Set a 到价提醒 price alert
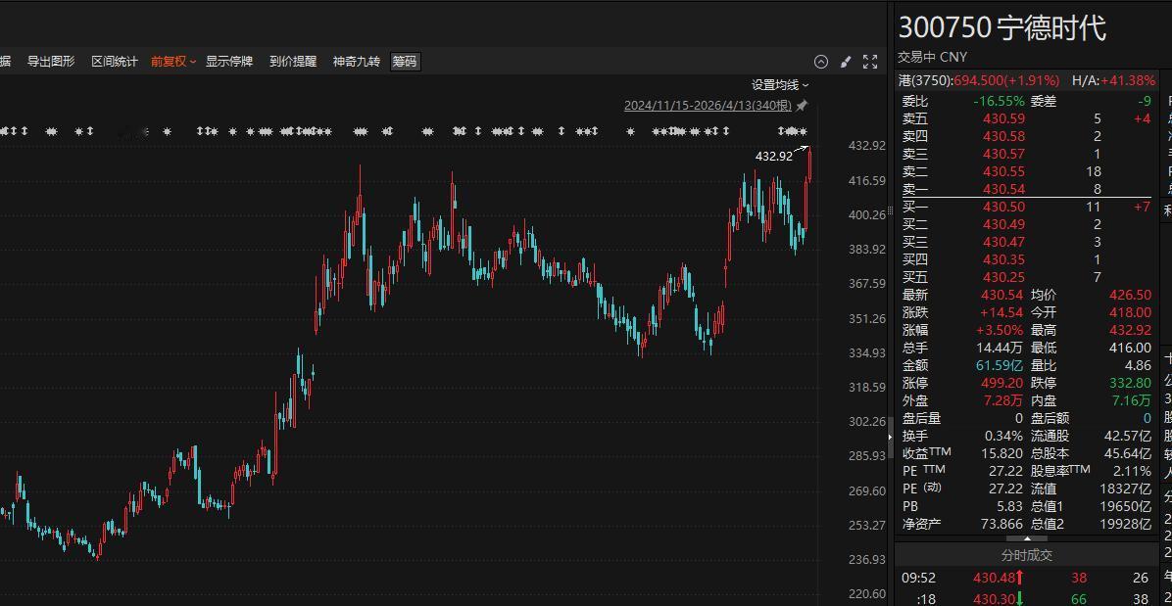 tap(293, 62)
